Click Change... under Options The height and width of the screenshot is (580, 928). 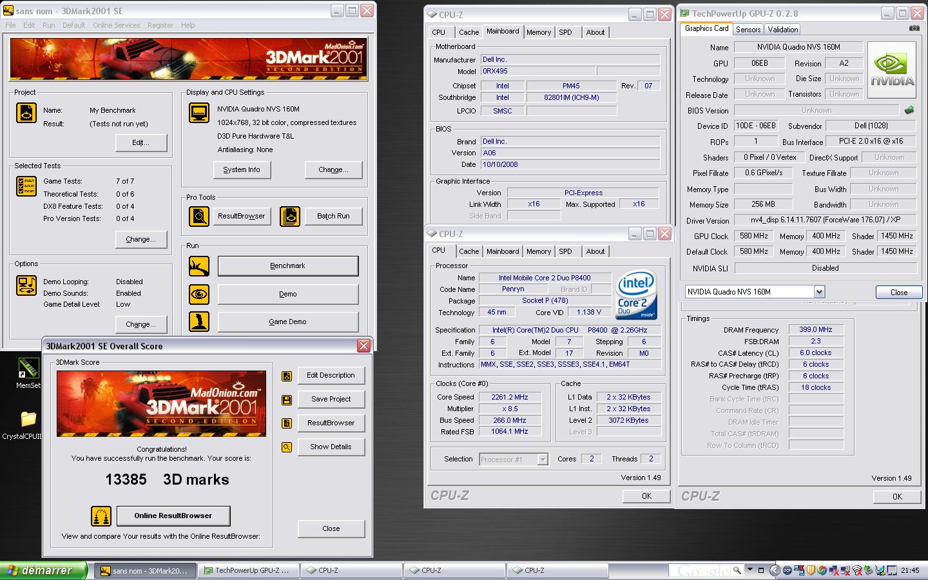click(141, 324)
